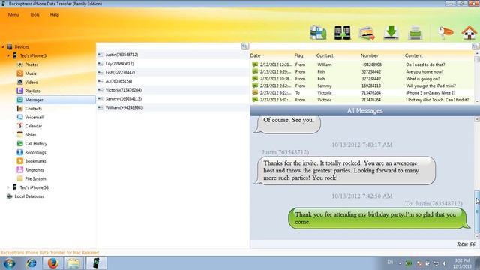Viewport: 480px width, 270px height.
Task: Select message 'iPhone 5 or Galaxy Note 2?'
Action: click(x=362, y=93)
